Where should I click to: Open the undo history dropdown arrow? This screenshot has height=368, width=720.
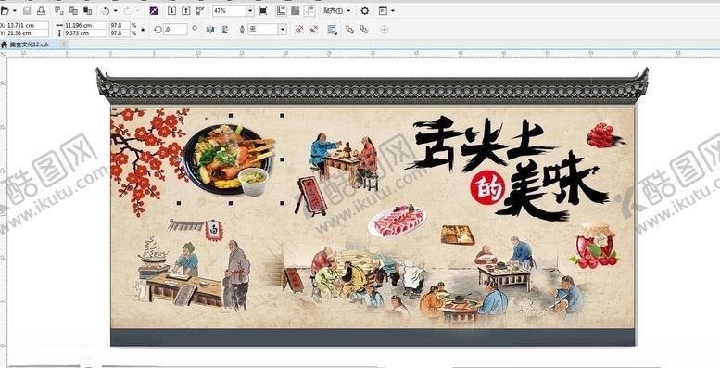(115, 10)
